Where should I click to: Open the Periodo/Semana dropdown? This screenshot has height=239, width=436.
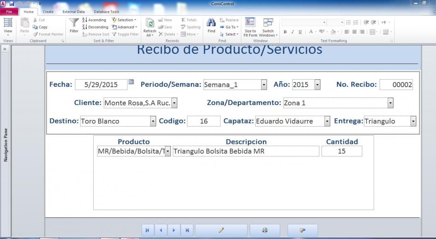(x=264, y=85)
